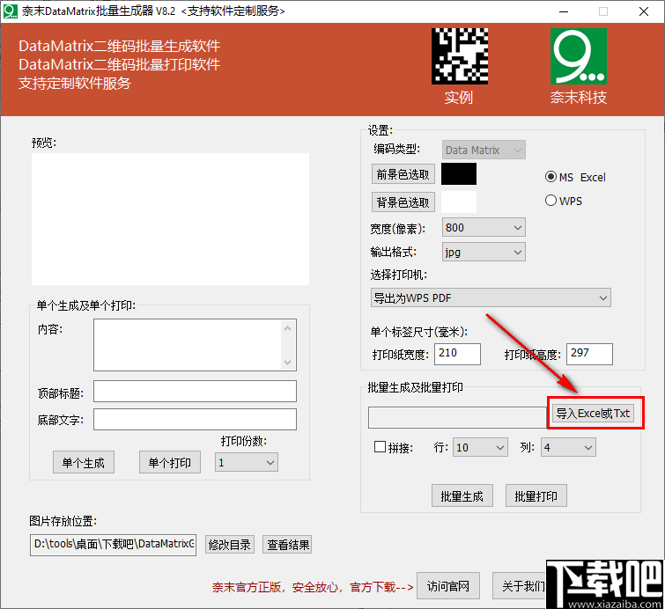Click the 底部文字 input field
Viewport: 665px width, 609px height.
click(195, 420)
